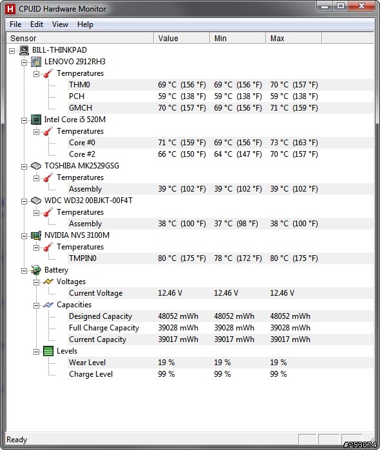The width and height of the screenshot is (380, 450).
Task: Collapse the Battery Levels section
Action: click(36, 352)
